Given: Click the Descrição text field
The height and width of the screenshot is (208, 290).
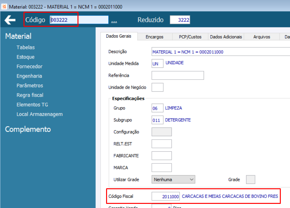Looking at the screenshot, I should tap(220, 52).
